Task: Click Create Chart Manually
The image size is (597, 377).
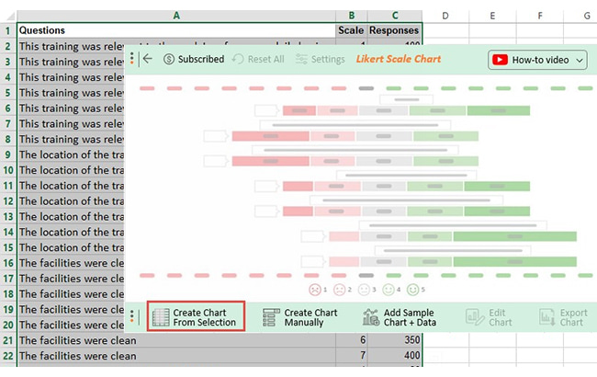Action: (x=300, y=317)
